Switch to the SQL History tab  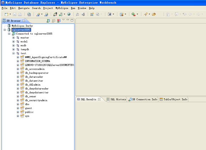click(x=117, y=100)
